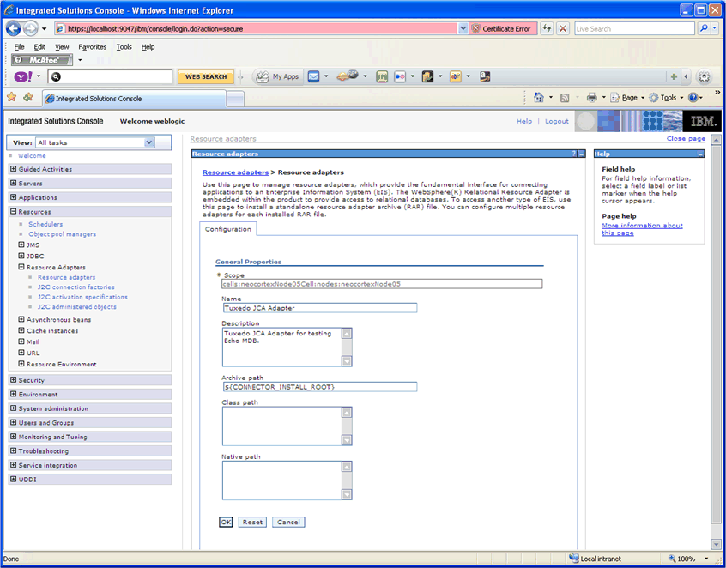Click the Class path text area

pyautogui.click(x=287, y=426)
